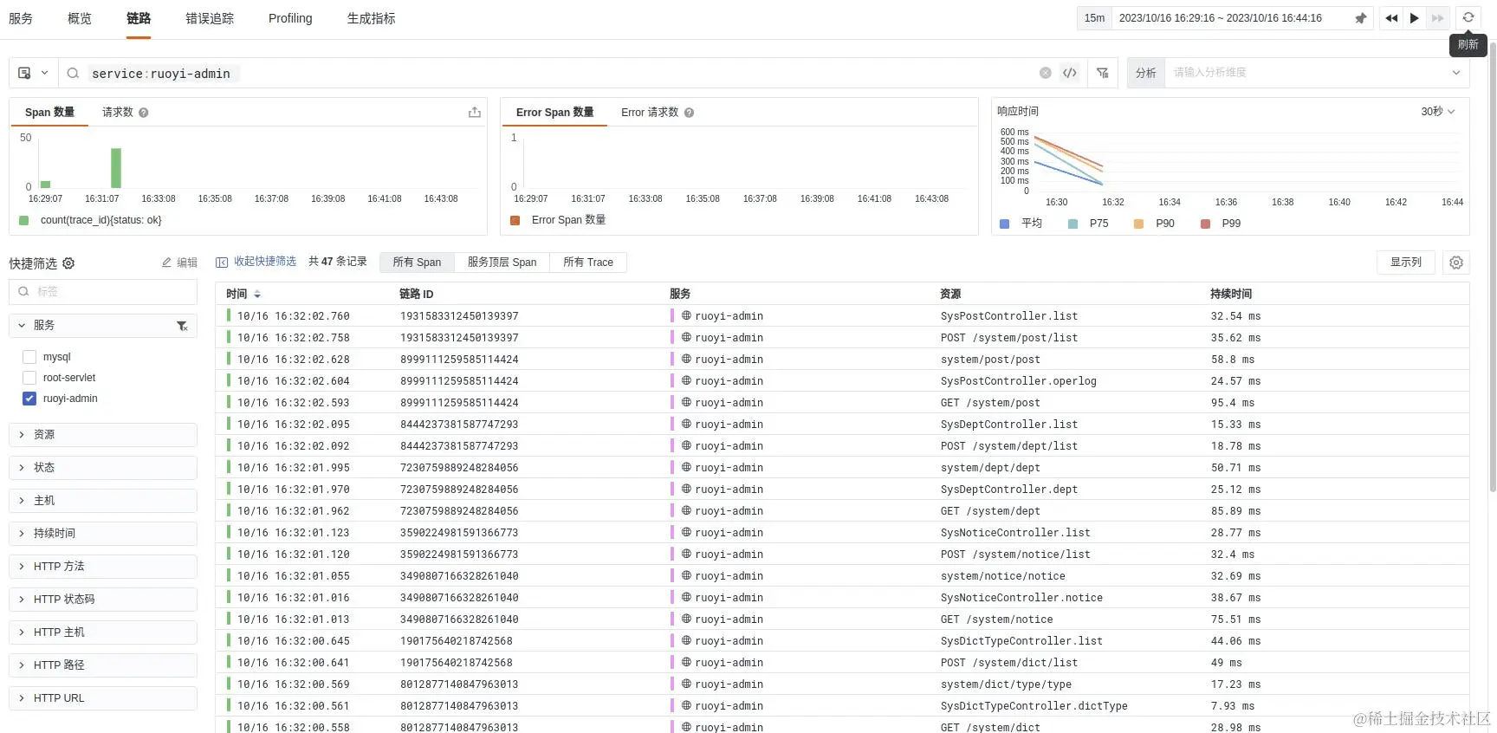This screenshot has height=733, width=1497.
Task: Open the 概览 tab
Action: [x=80, y=18]
